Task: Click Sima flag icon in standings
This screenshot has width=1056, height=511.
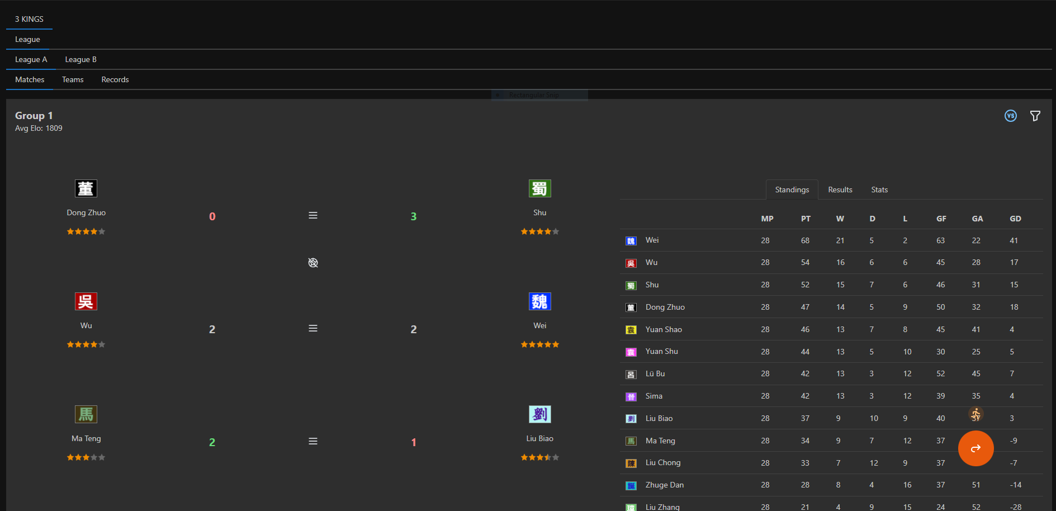Action: 631,396
